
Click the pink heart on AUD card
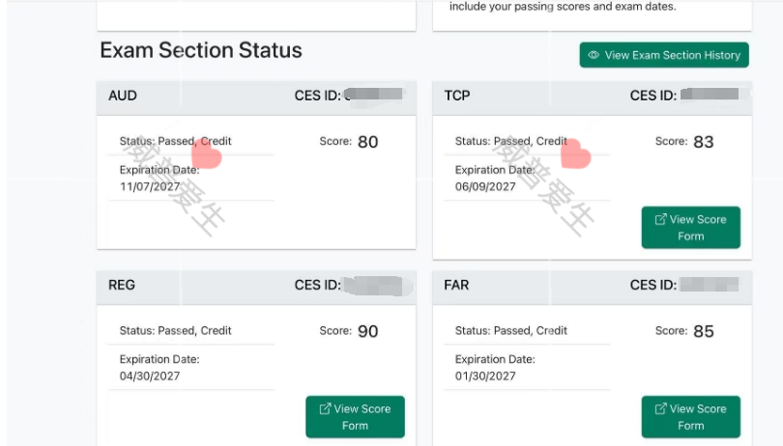pyautogui.click(x=206, y=153)
